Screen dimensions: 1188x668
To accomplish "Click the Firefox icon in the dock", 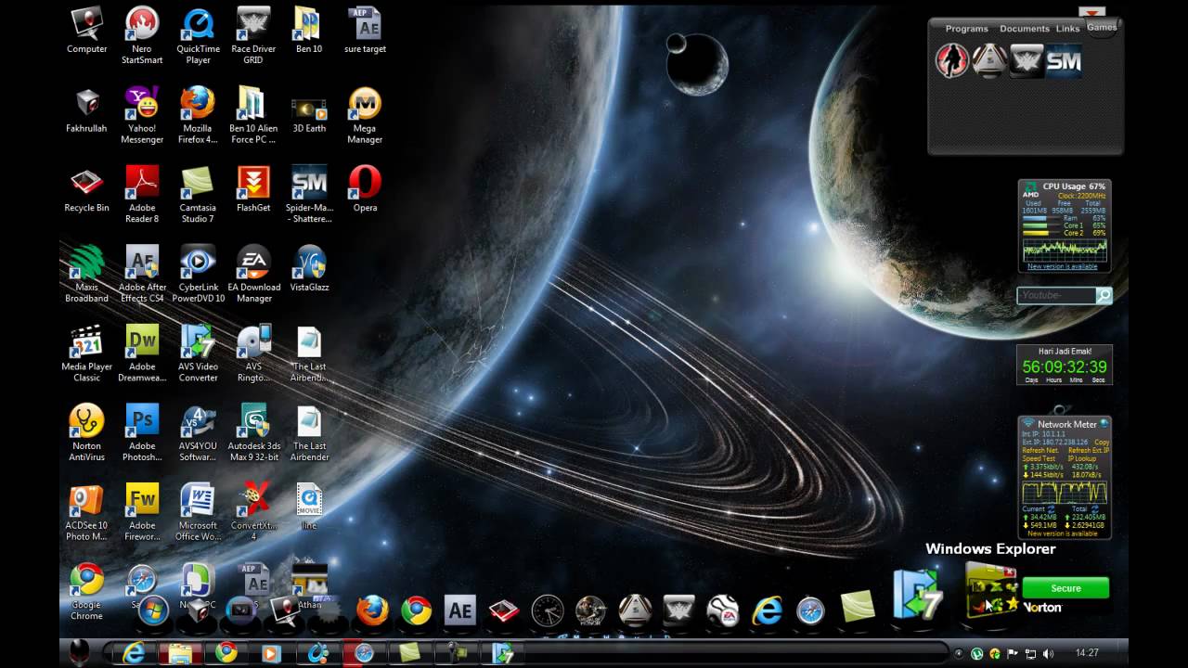I will [x=373, y=610].
